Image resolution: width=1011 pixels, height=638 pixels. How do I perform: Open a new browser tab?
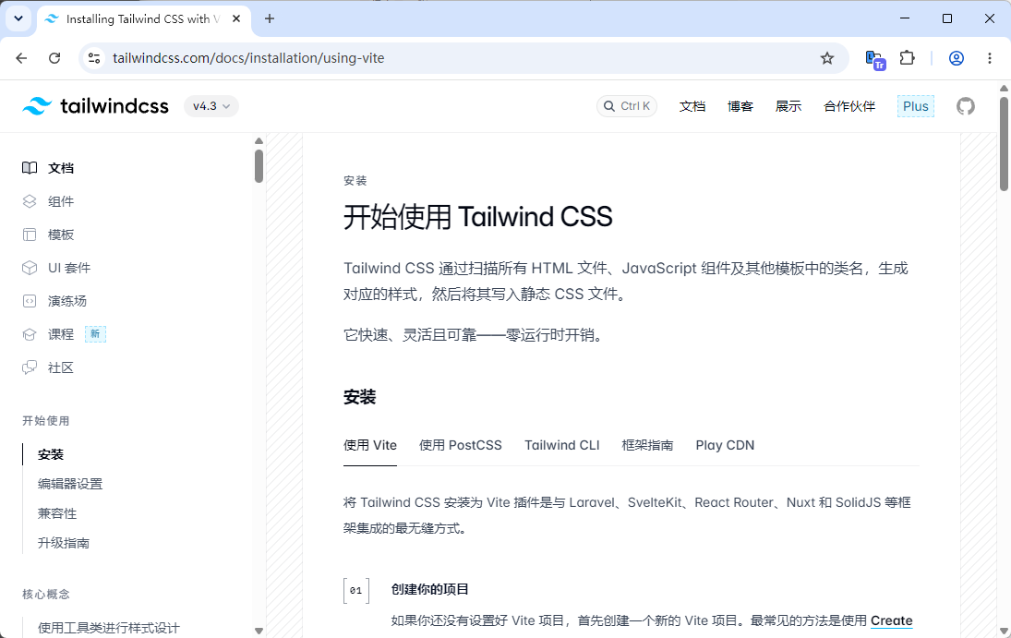270,18
